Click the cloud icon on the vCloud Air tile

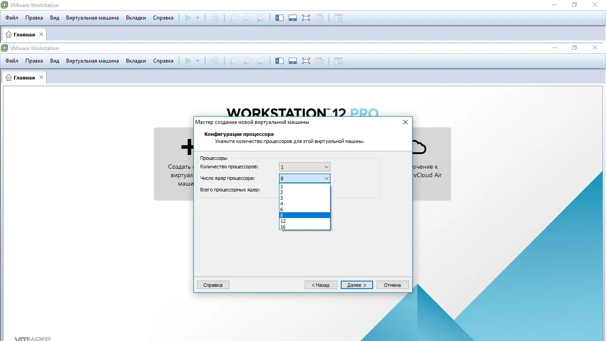pyautogui.click(x=419, y=147)
